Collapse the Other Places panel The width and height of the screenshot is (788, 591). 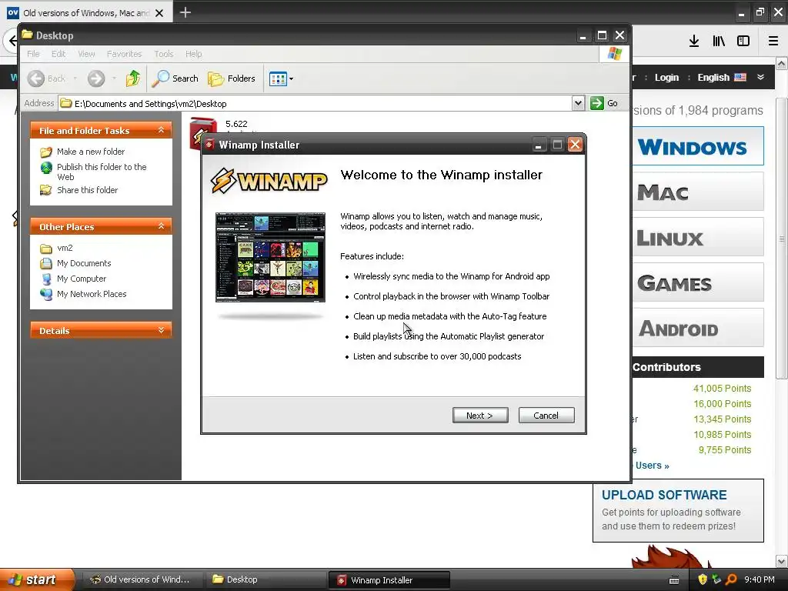tap(161, 226)
